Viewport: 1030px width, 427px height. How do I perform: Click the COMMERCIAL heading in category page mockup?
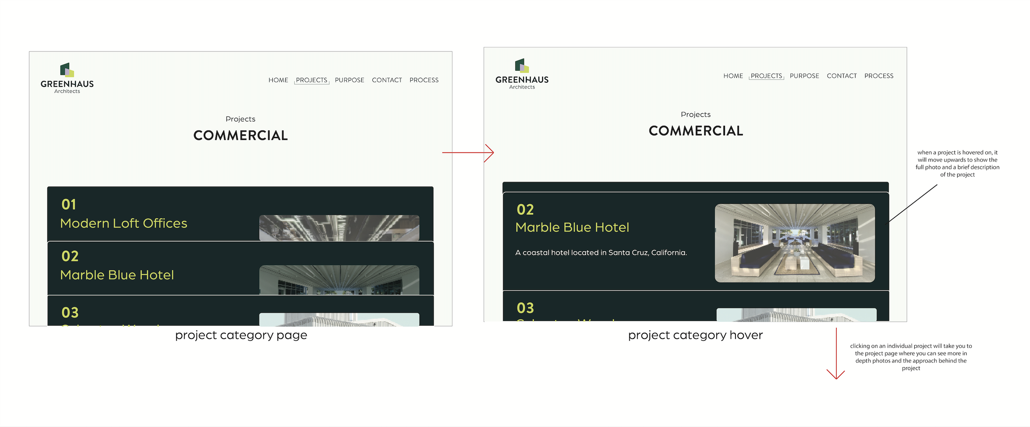tap(241, 135)
